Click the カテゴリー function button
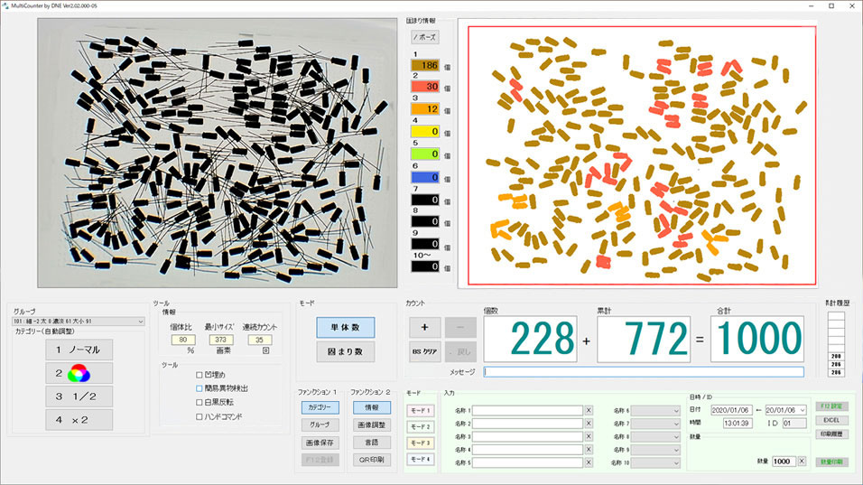 coord(320,407)
